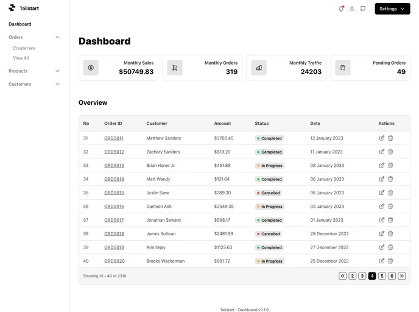419x312 pixels.
Task: Click the Tailstart logo icon
Action: pos(12,8)
